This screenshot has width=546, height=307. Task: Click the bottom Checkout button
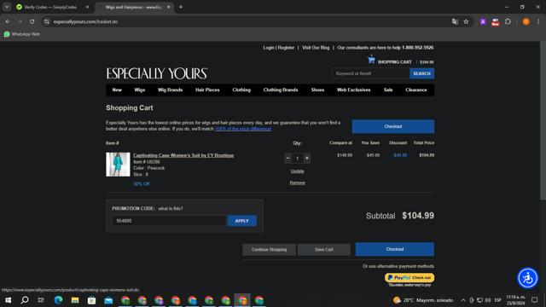click(395, 249)
